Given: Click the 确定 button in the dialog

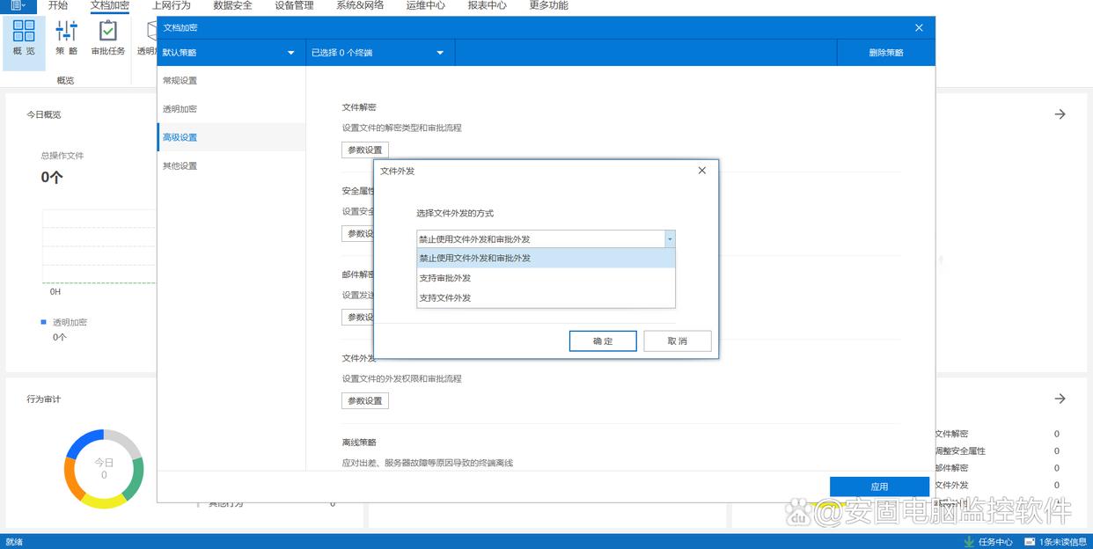Looking at the screenshot, I should (603, 341).
